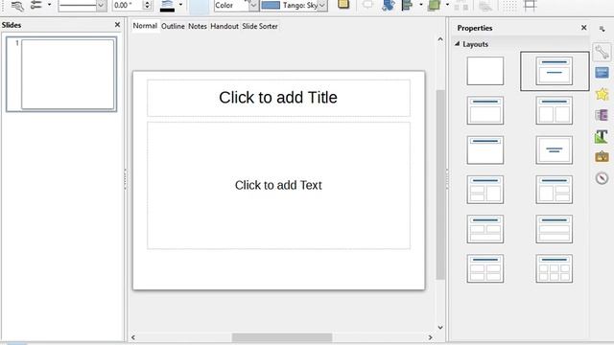The width and height of the screenshot is (614, 345).
Task: Open the Arrow Style dropdown arrow
Action: [x=49, y=5]
